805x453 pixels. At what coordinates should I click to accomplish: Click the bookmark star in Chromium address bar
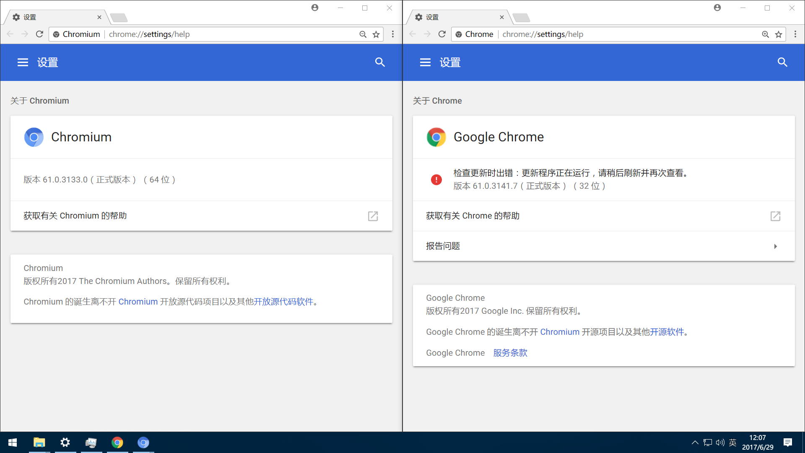(x=376, y=34)
